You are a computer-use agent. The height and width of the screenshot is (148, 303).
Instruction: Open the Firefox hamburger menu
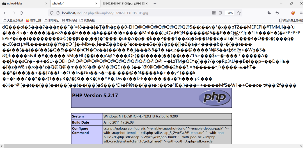(x=300, y=13)
